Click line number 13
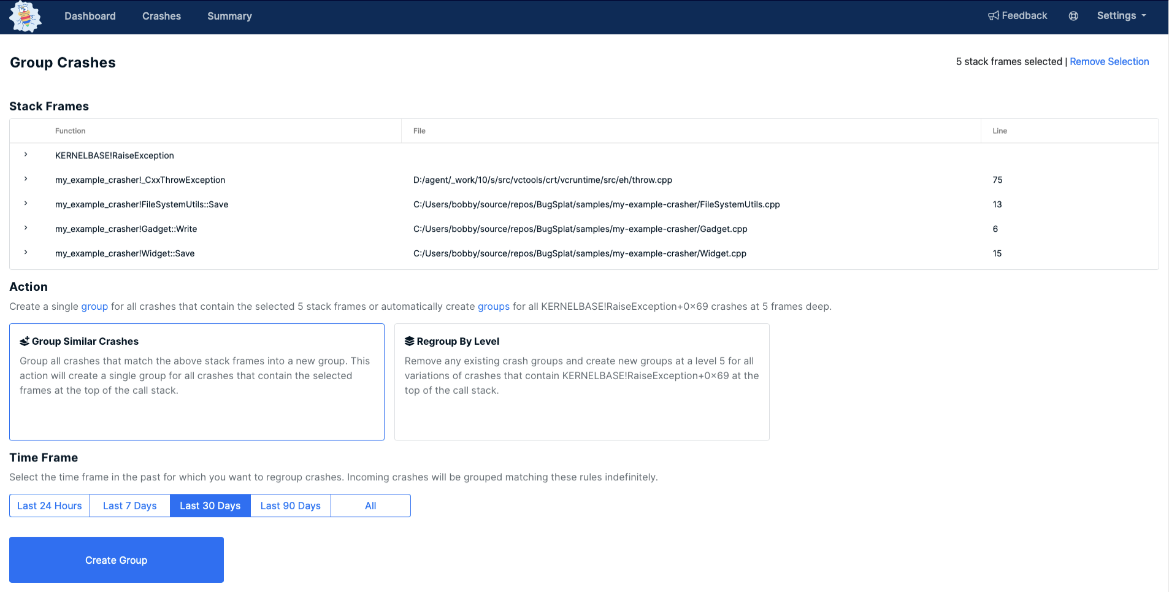This screenshot has width=1169, height=592. [x=997, y=204]
